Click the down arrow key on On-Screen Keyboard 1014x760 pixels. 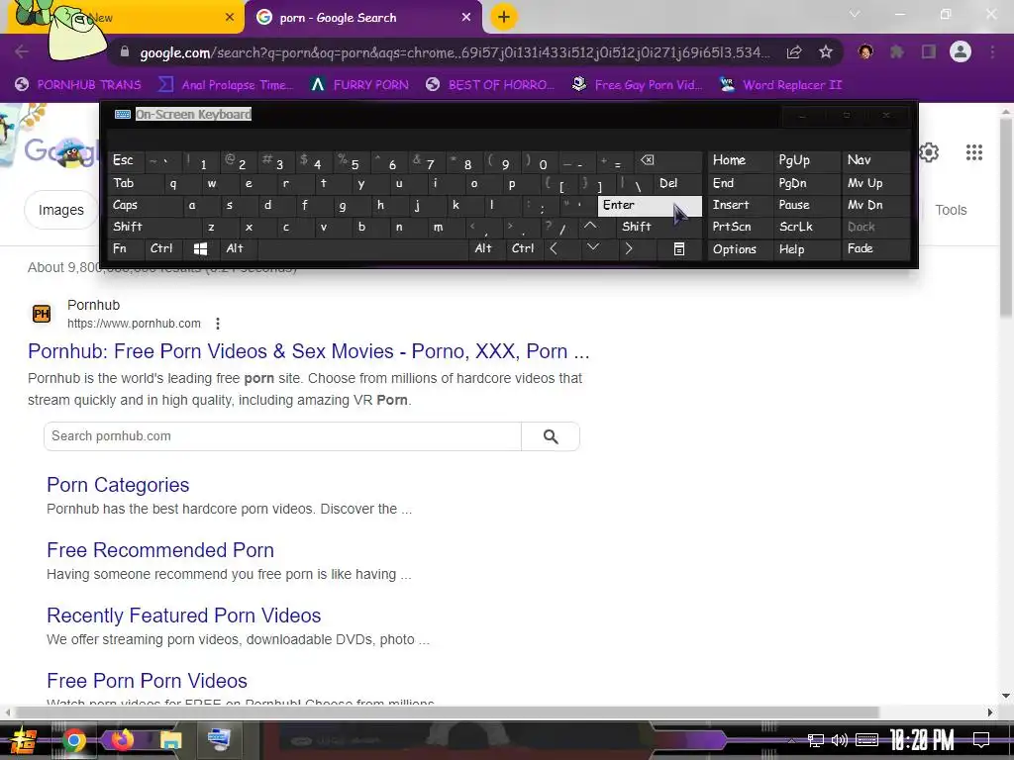[x=592, y=248]
